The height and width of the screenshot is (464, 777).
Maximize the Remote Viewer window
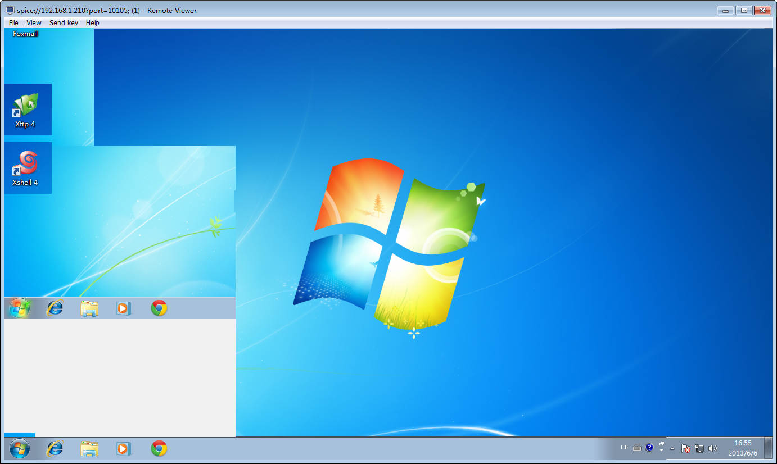(x=743, y=10)
